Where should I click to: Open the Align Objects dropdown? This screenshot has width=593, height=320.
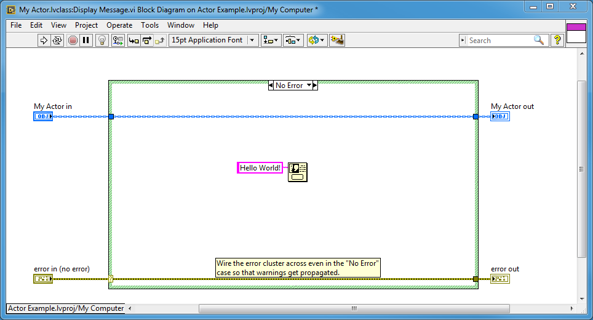tap(271, 40)
